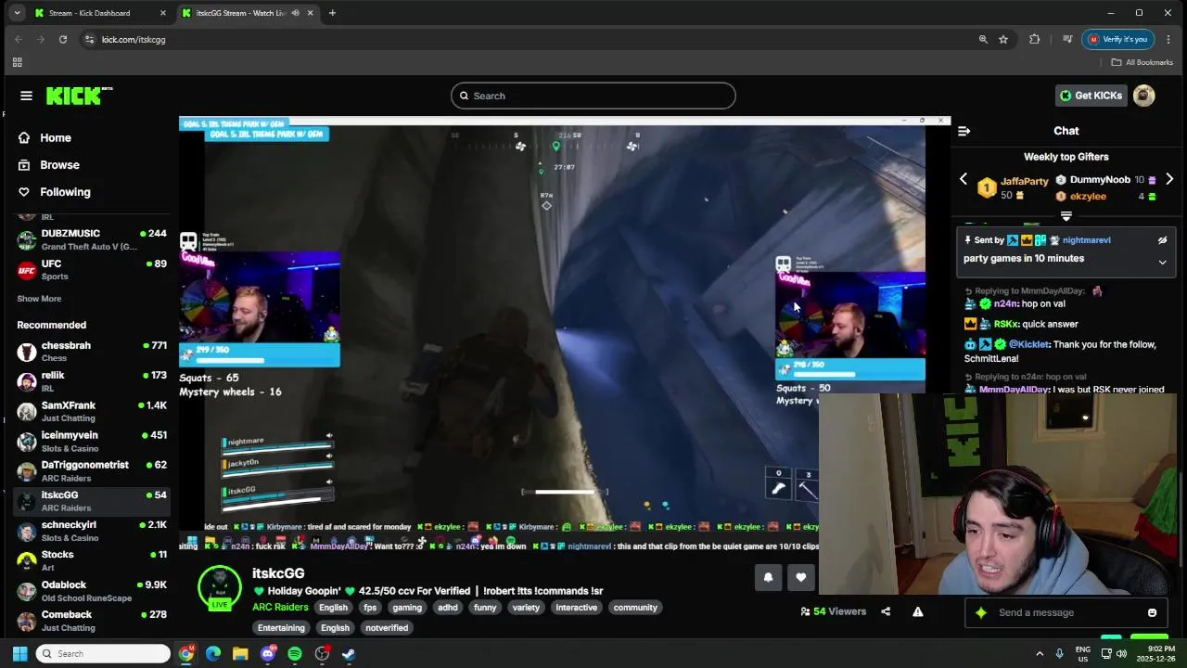Open Following in sidebar
Screen dimensions: 1187x668
coord(65,192)
